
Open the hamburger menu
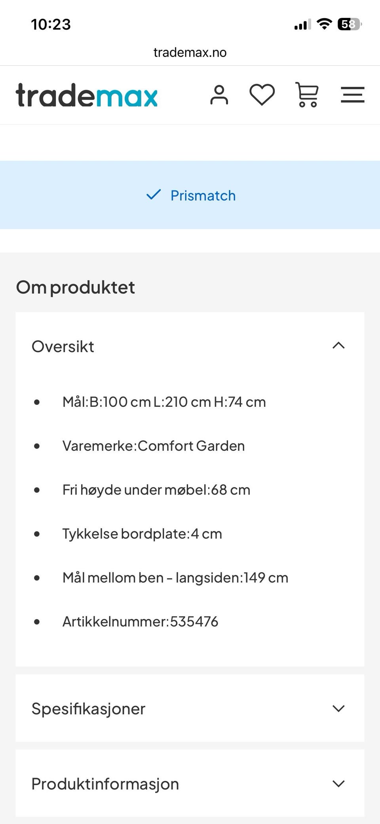(353, 95)
